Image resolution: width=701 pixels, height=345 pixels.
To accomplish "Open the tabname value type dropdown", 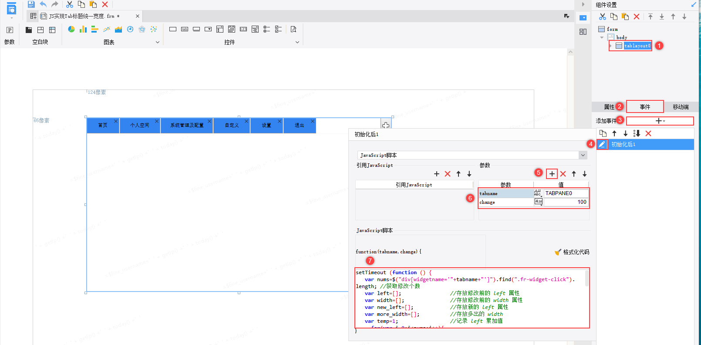I will (538, 193).
